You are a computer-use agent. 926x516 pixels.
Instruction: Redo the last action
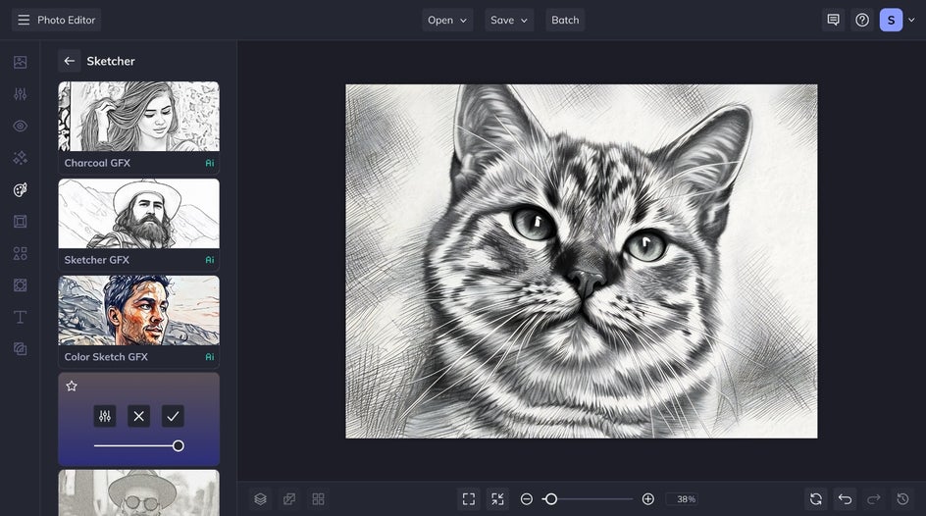coord(874,499)
